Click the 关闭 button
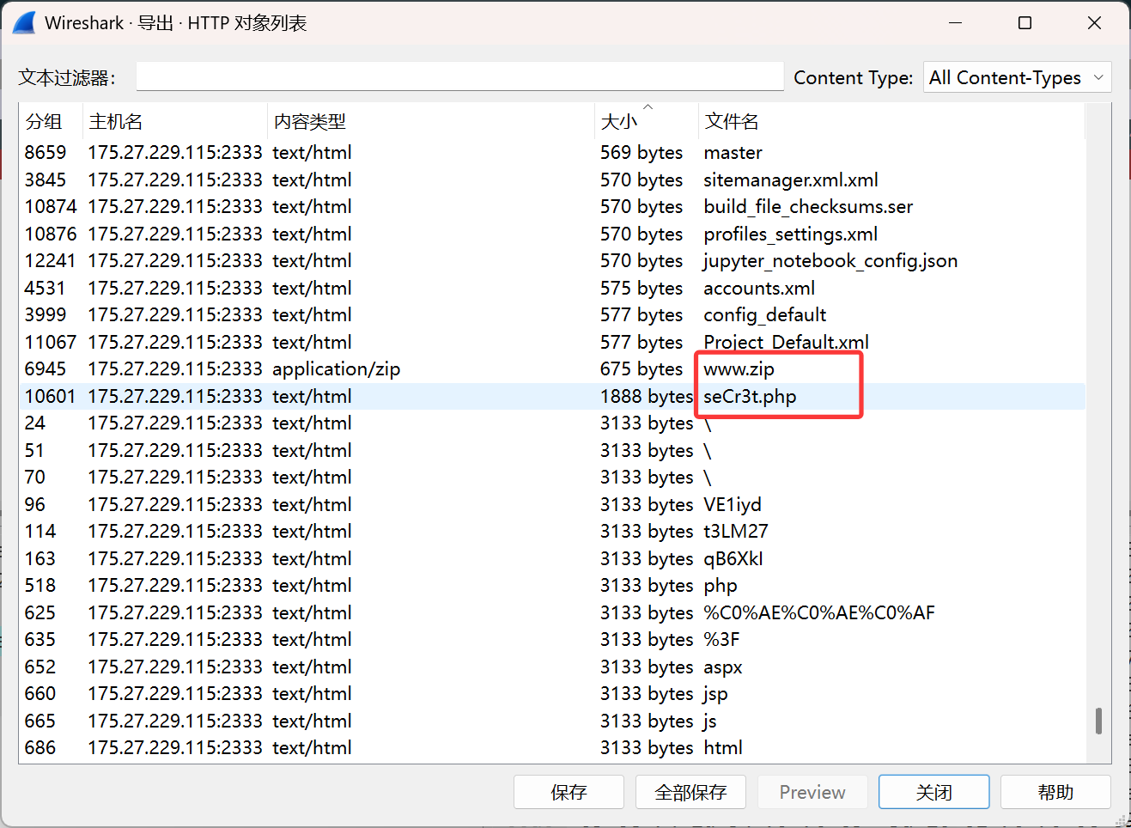The image size is (1131, 828). (934, 792)
